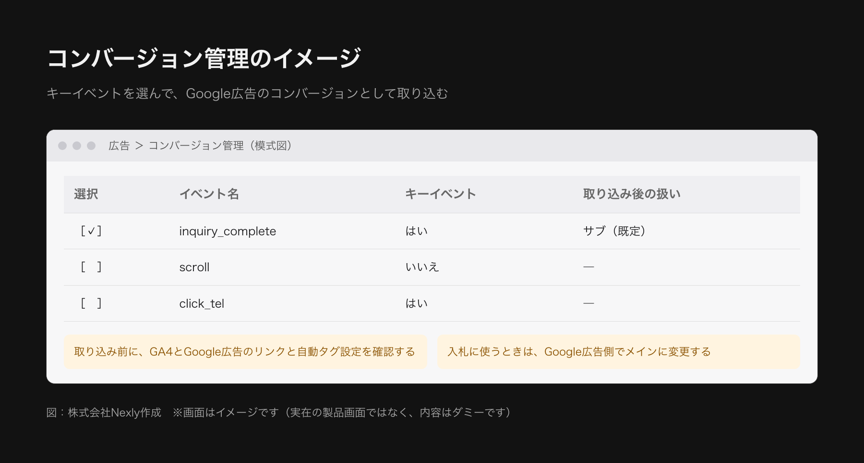Click the second gray window dot
The height and width of the screenshot is (463, 864).
point(77,146)
